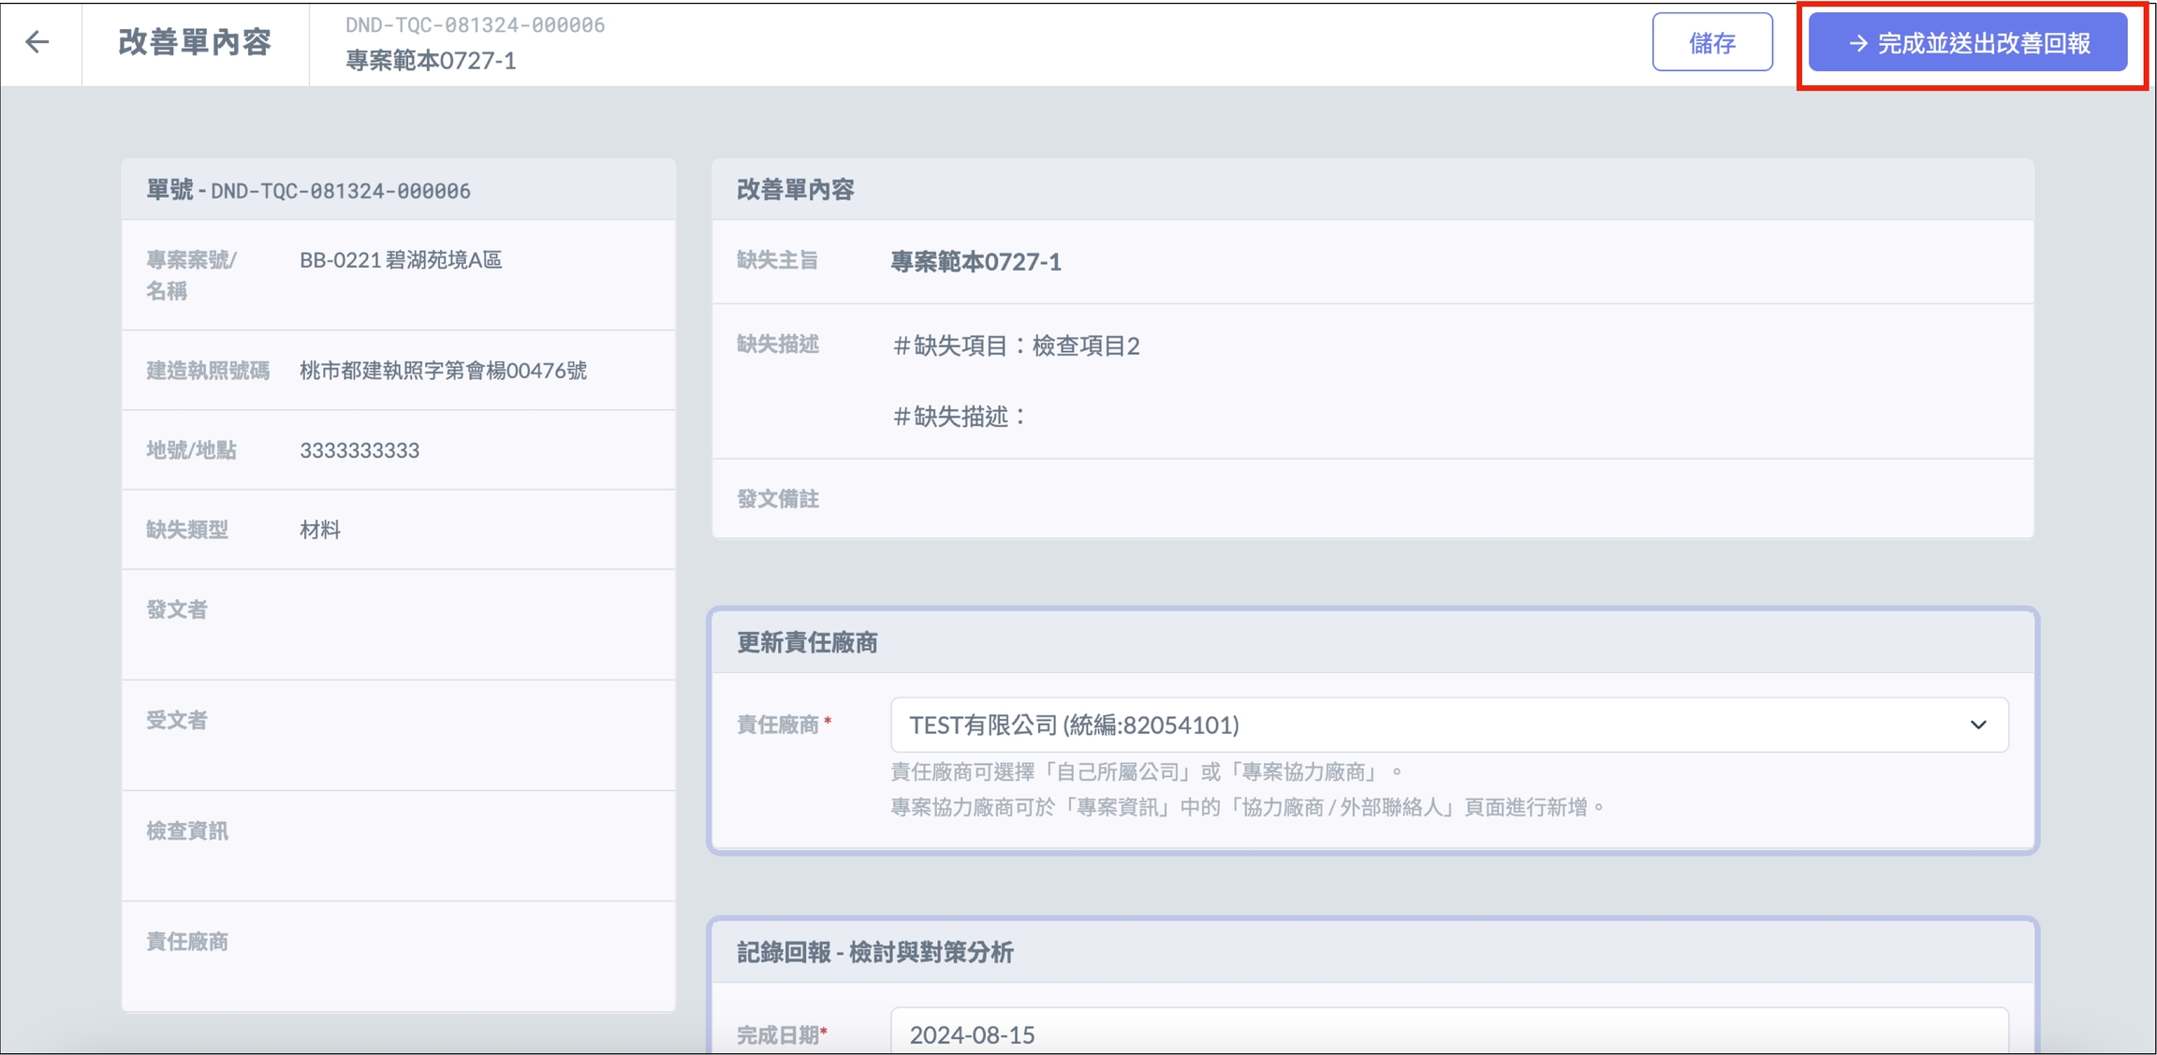
Task: Click the 受文者 row in left panel
Action: pyautogui.click(x=398, y=721)
